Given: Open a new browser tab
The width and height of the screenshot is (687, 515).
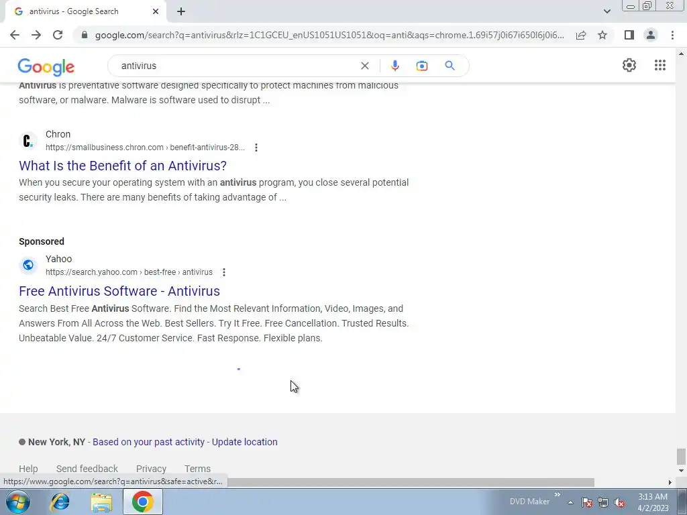Looking at the screenshot, I should click(181, 11).
